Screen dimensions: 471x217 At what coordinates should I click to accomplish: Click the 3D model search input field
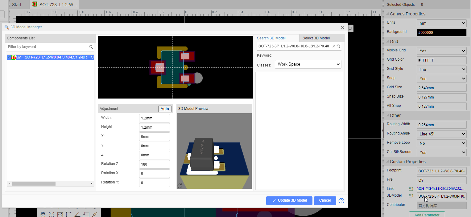coord(294,46)
